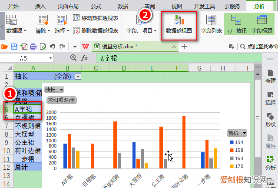The width and height of the screenshot is (278, 188).
Task: Open the tab list dropdown icon
Action: click(232, 47)
